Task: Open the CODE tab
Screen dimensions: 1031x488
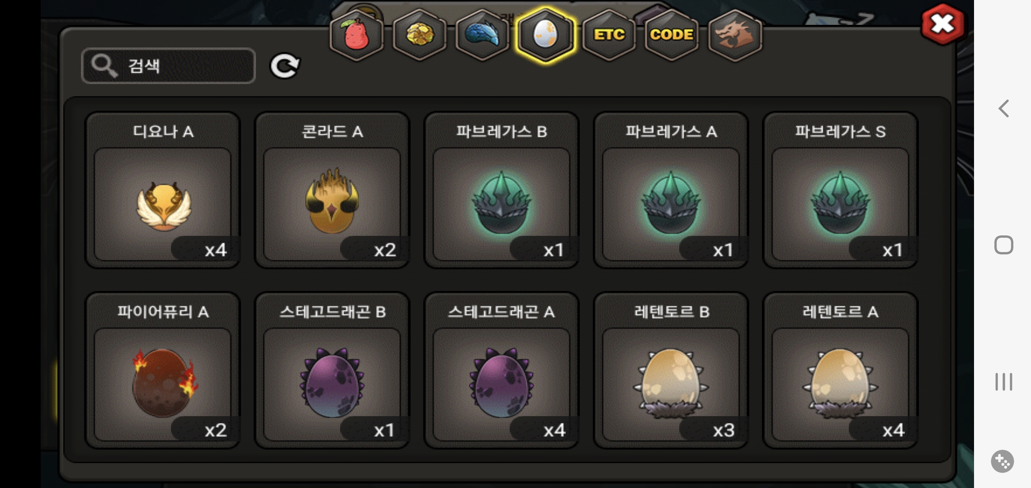Action: point(672,35)
